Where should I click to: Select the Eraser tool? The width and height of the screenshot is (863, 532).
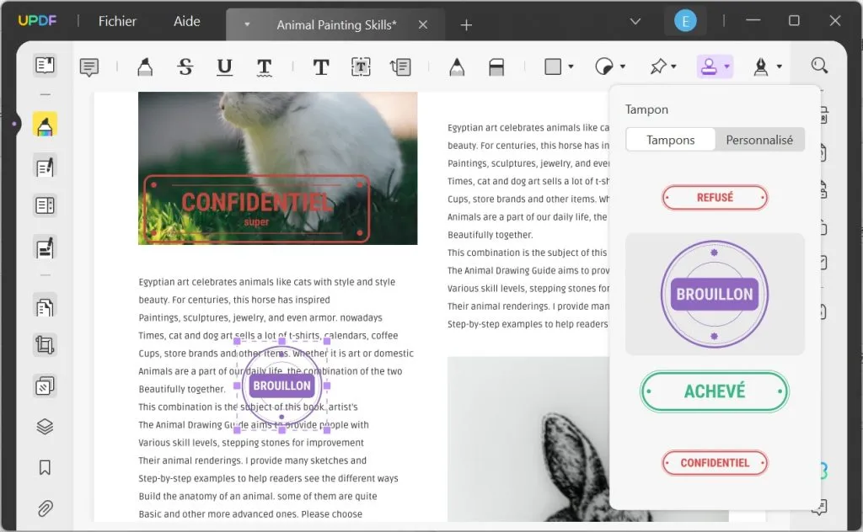(x=496, y=67)
